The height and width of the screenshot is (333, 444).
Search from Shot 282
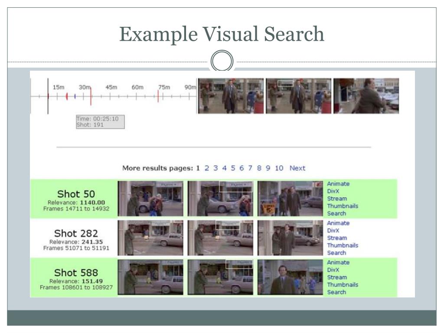(336, 253)
